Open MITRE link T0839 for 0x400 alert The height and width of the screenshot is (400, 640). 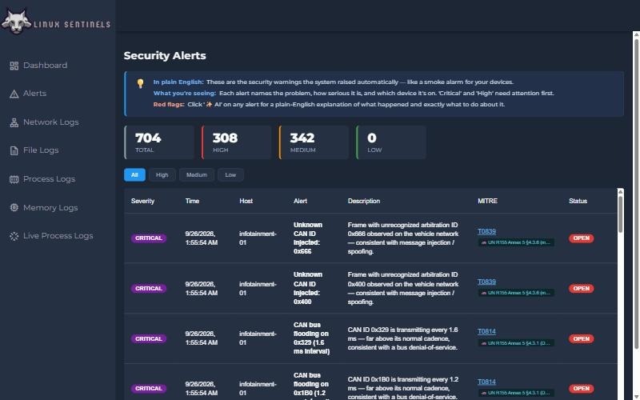coord(486,282)
